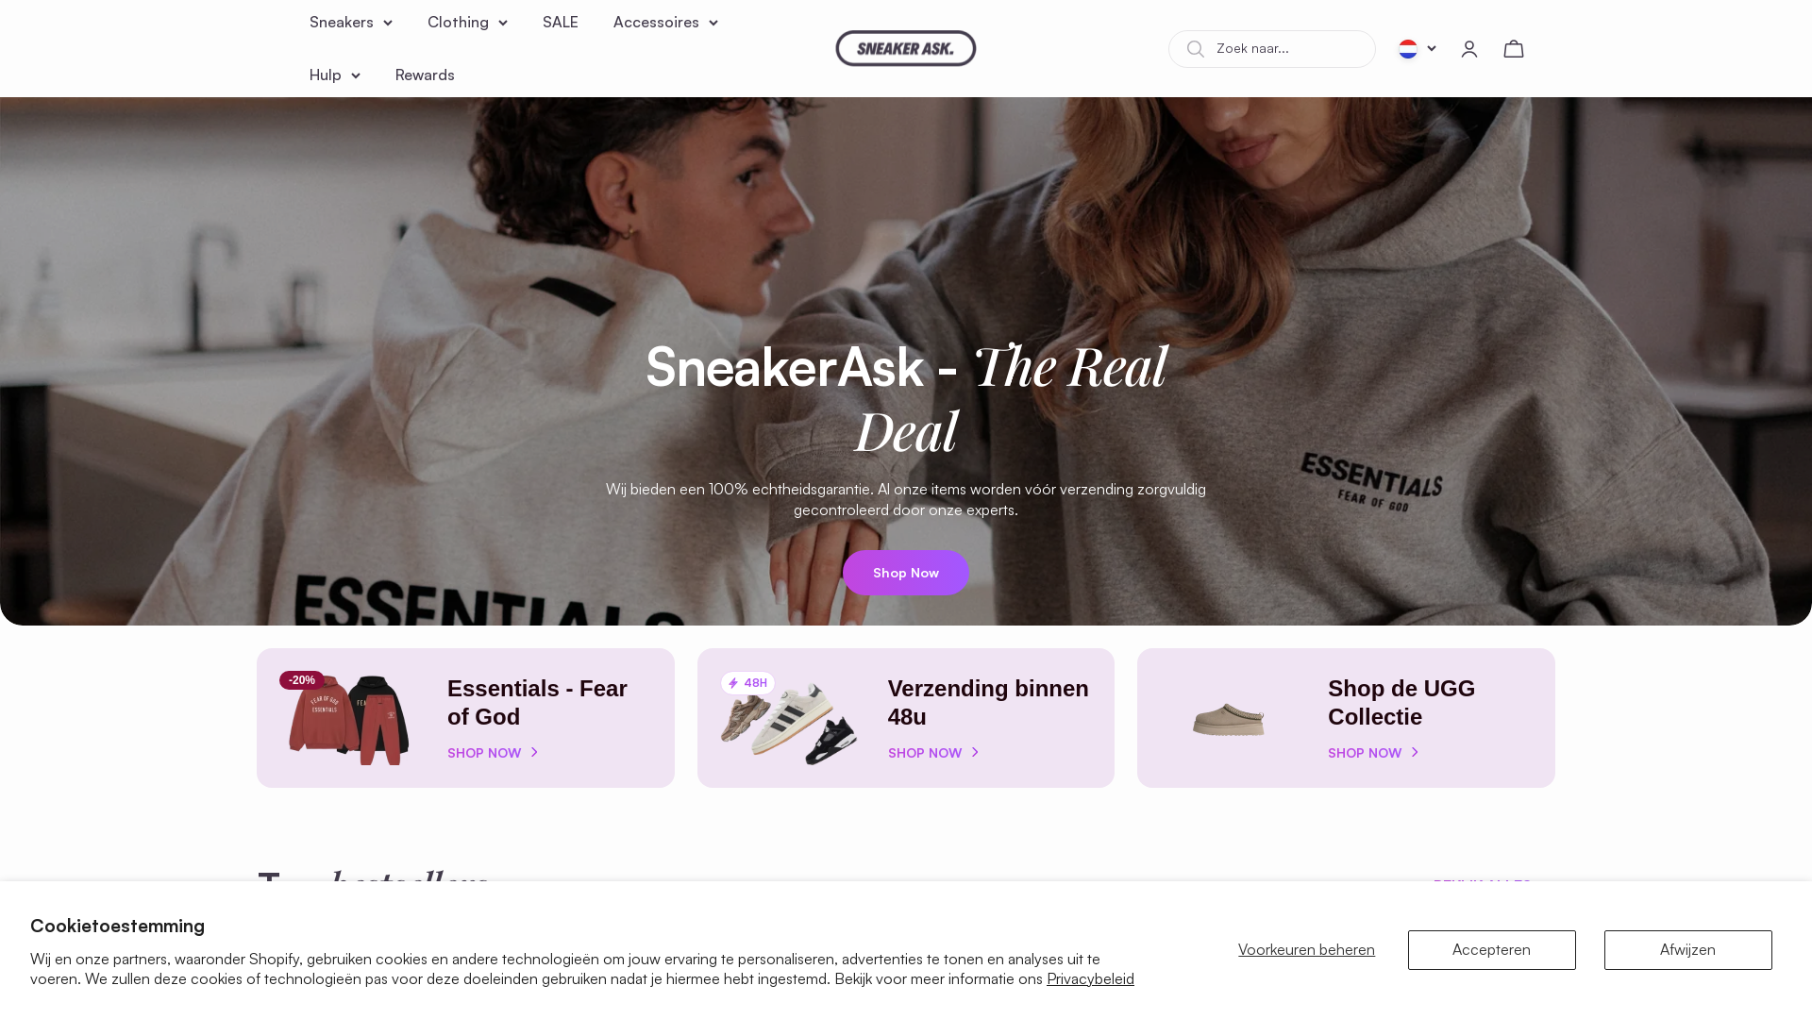Open the Rewards menu item
Image resolution: width=1812 pixels, height=1019 pixels.
[425, 75]
